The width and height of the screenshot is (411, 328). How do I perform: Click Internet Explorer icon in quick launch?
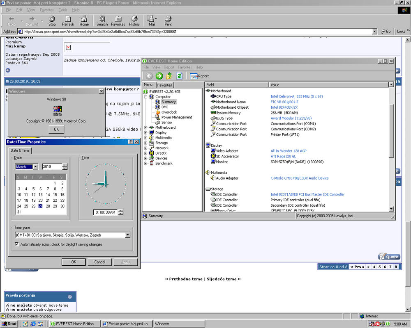(33, 324)
